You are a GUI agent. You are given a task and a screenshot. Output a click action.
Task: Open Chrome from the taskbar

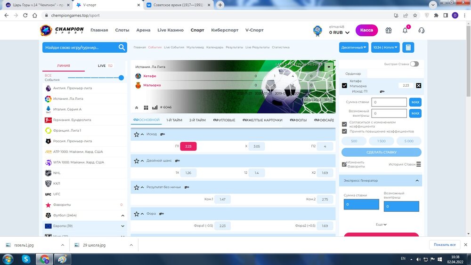click(x=44, y=259)
